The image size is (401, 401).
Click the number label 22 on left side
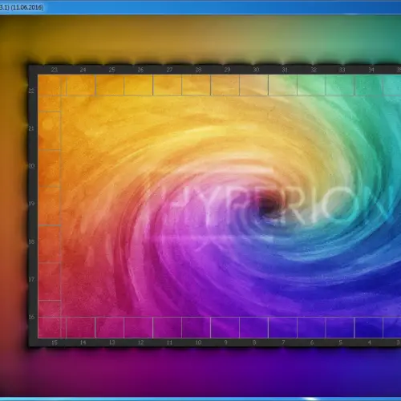tap(31, 91)
